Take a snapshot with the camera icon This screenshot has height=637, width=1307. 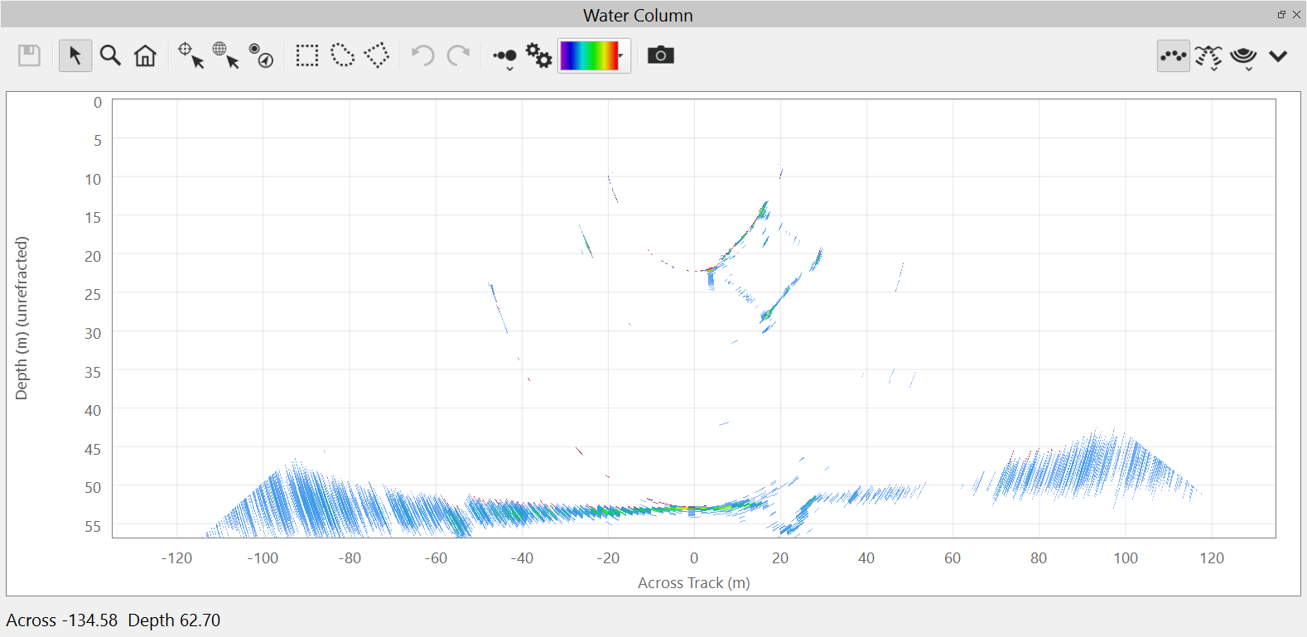tap(660, 55)
